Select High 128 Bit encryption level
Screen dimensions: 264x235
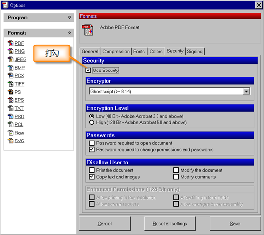point(92,122)
